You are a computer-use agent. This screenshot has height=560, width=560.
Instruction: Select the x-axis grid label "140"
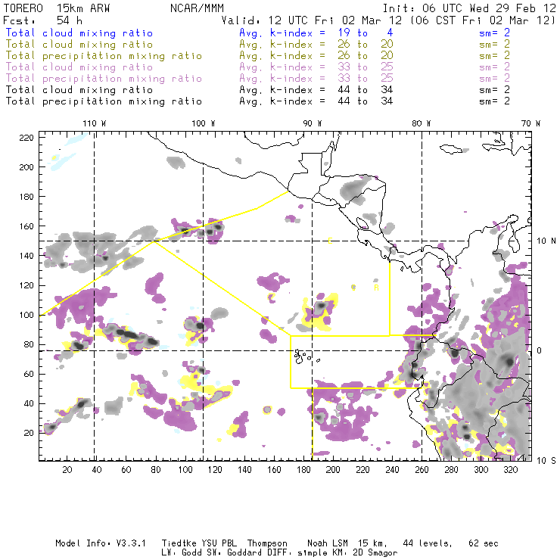244,470
